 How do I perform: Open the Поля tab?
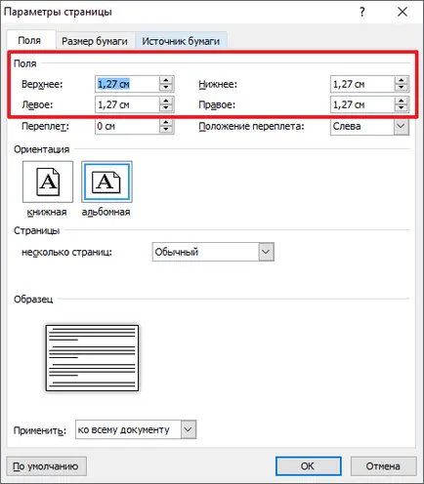click(29, 40)
